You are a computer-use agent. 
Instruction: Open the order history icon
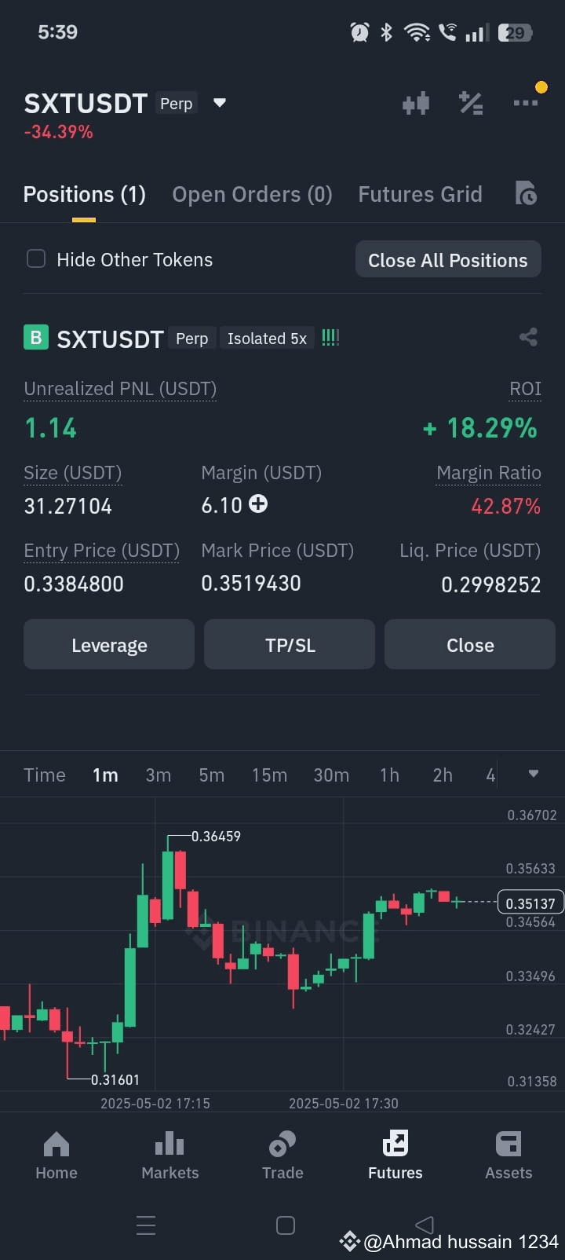coord(526,193)
